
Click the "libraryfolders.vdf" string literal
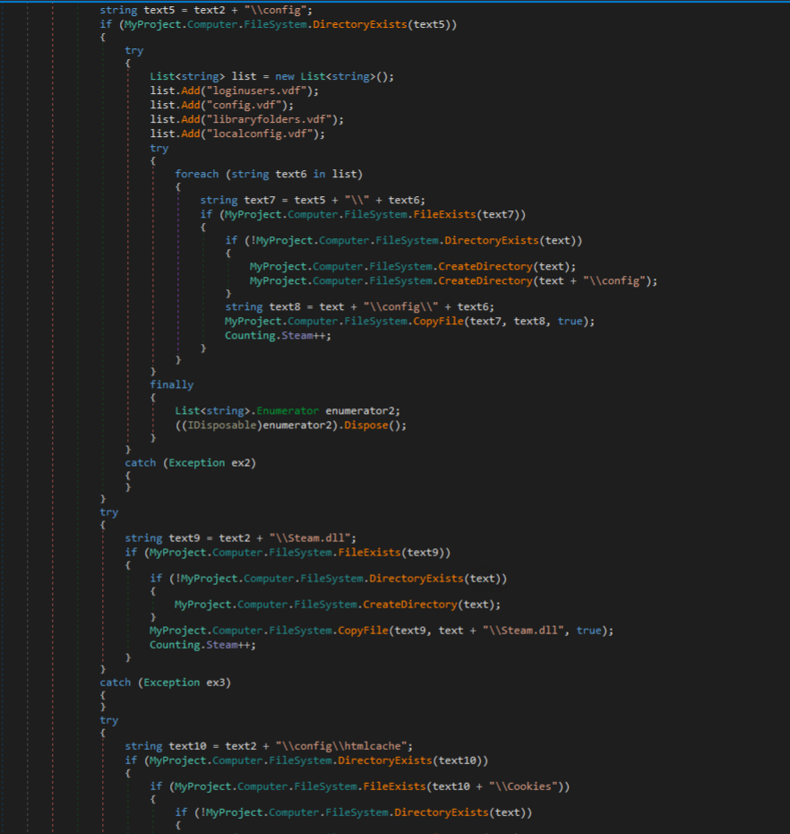click(x=270, y=120)
